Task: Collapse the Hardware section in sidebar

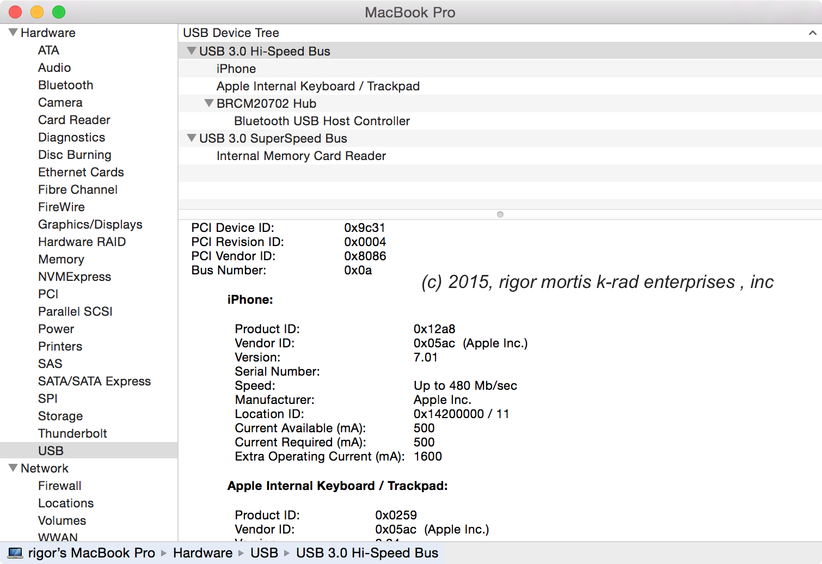Action: point(13,33)
